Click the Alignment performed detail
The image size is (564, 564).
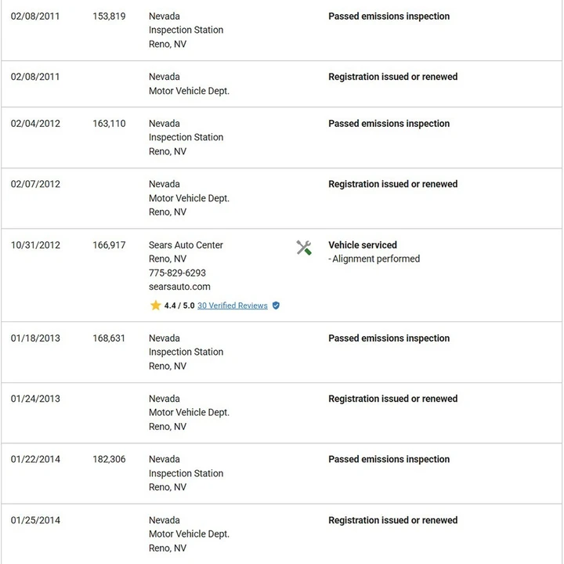click(374, 259)
